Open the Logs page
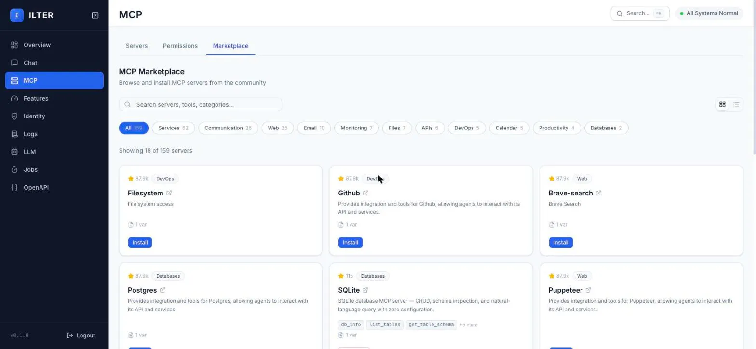Viewport: 756px width, 349px height. 54,134
